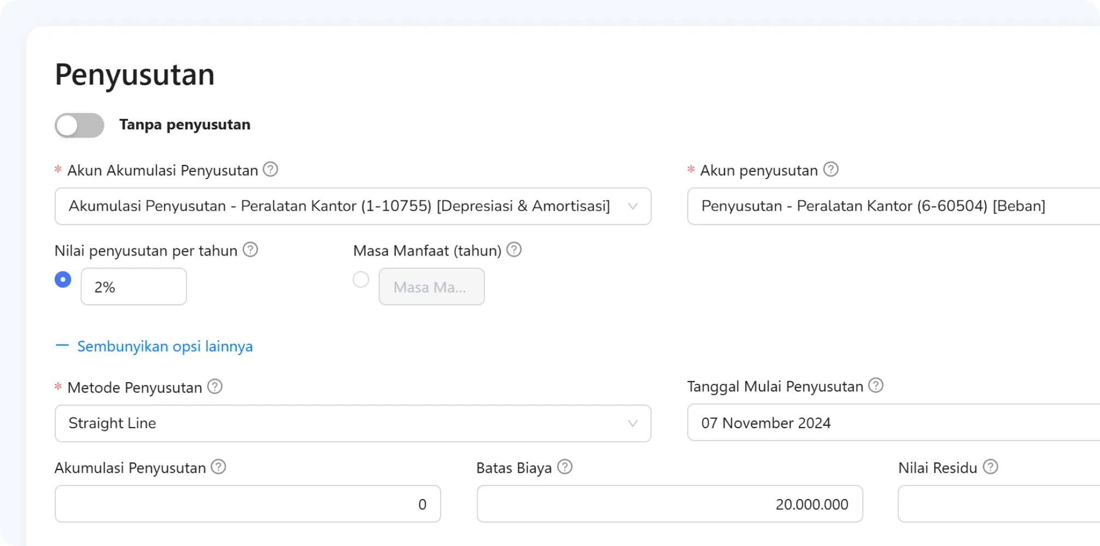Open the Akun Akumulasi Penyusutan dropdown

click(x=353, y=206)
